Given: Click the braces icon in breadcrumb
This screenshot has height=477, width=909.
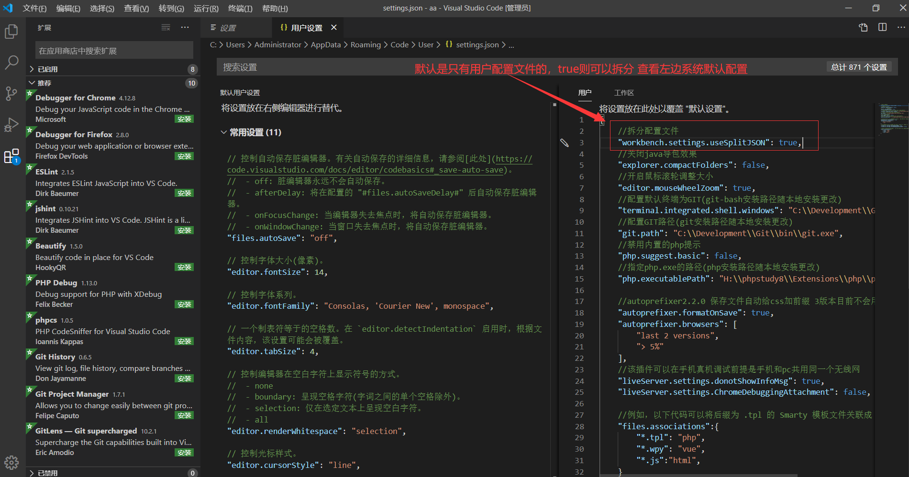Looking at the screenshot, I should click(x=449, y=44).
